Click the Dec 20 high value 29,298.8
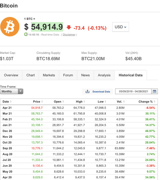The width and height of the screenshot is (160, 180). 79,131
